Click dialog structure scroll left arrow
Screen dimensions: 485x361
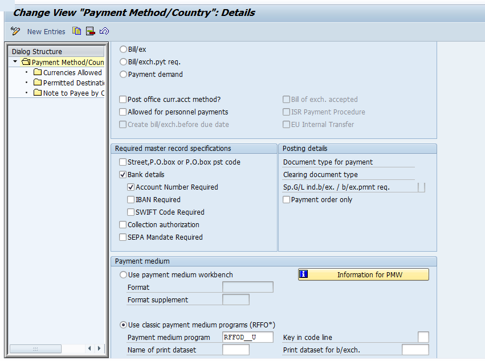point(89,348)
